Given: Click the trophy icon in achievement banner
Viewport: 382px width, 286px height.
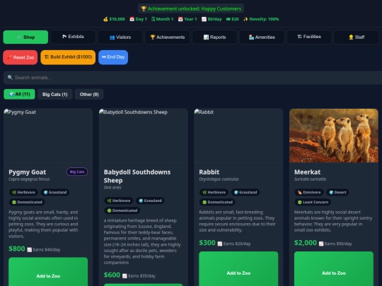Looking at the screenshot, I should coord(144,8).
